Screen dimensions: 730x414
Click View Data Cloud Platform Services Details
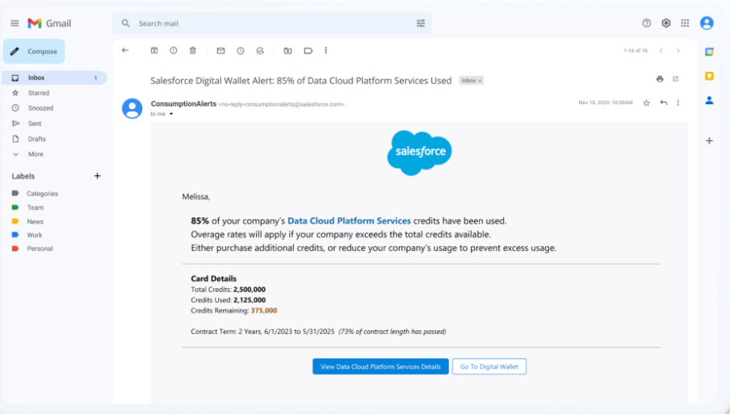pos(380,366)
